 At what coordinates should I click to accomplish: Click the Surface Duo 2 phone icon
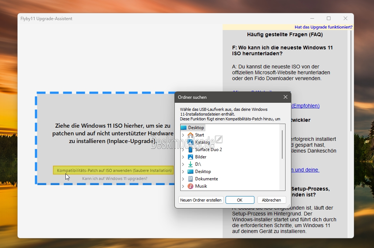pyautogui.click(x=190, y=150)
